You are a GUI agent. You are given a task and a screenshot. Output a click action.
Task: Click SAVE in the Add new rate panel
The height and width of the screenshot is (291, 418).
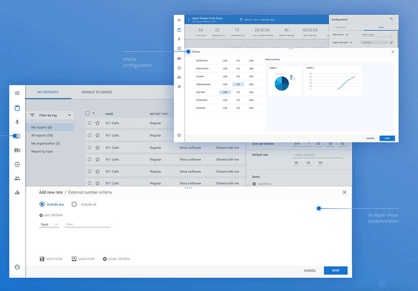click(x=336, y=270)
